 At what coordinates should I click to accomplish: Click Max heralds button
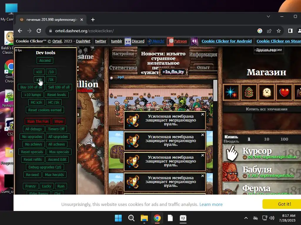tap(54, 175)
